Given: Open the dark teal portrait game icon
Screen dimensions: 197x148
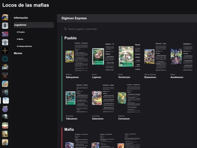Looking at the screenshot, I should click(5, 92).
